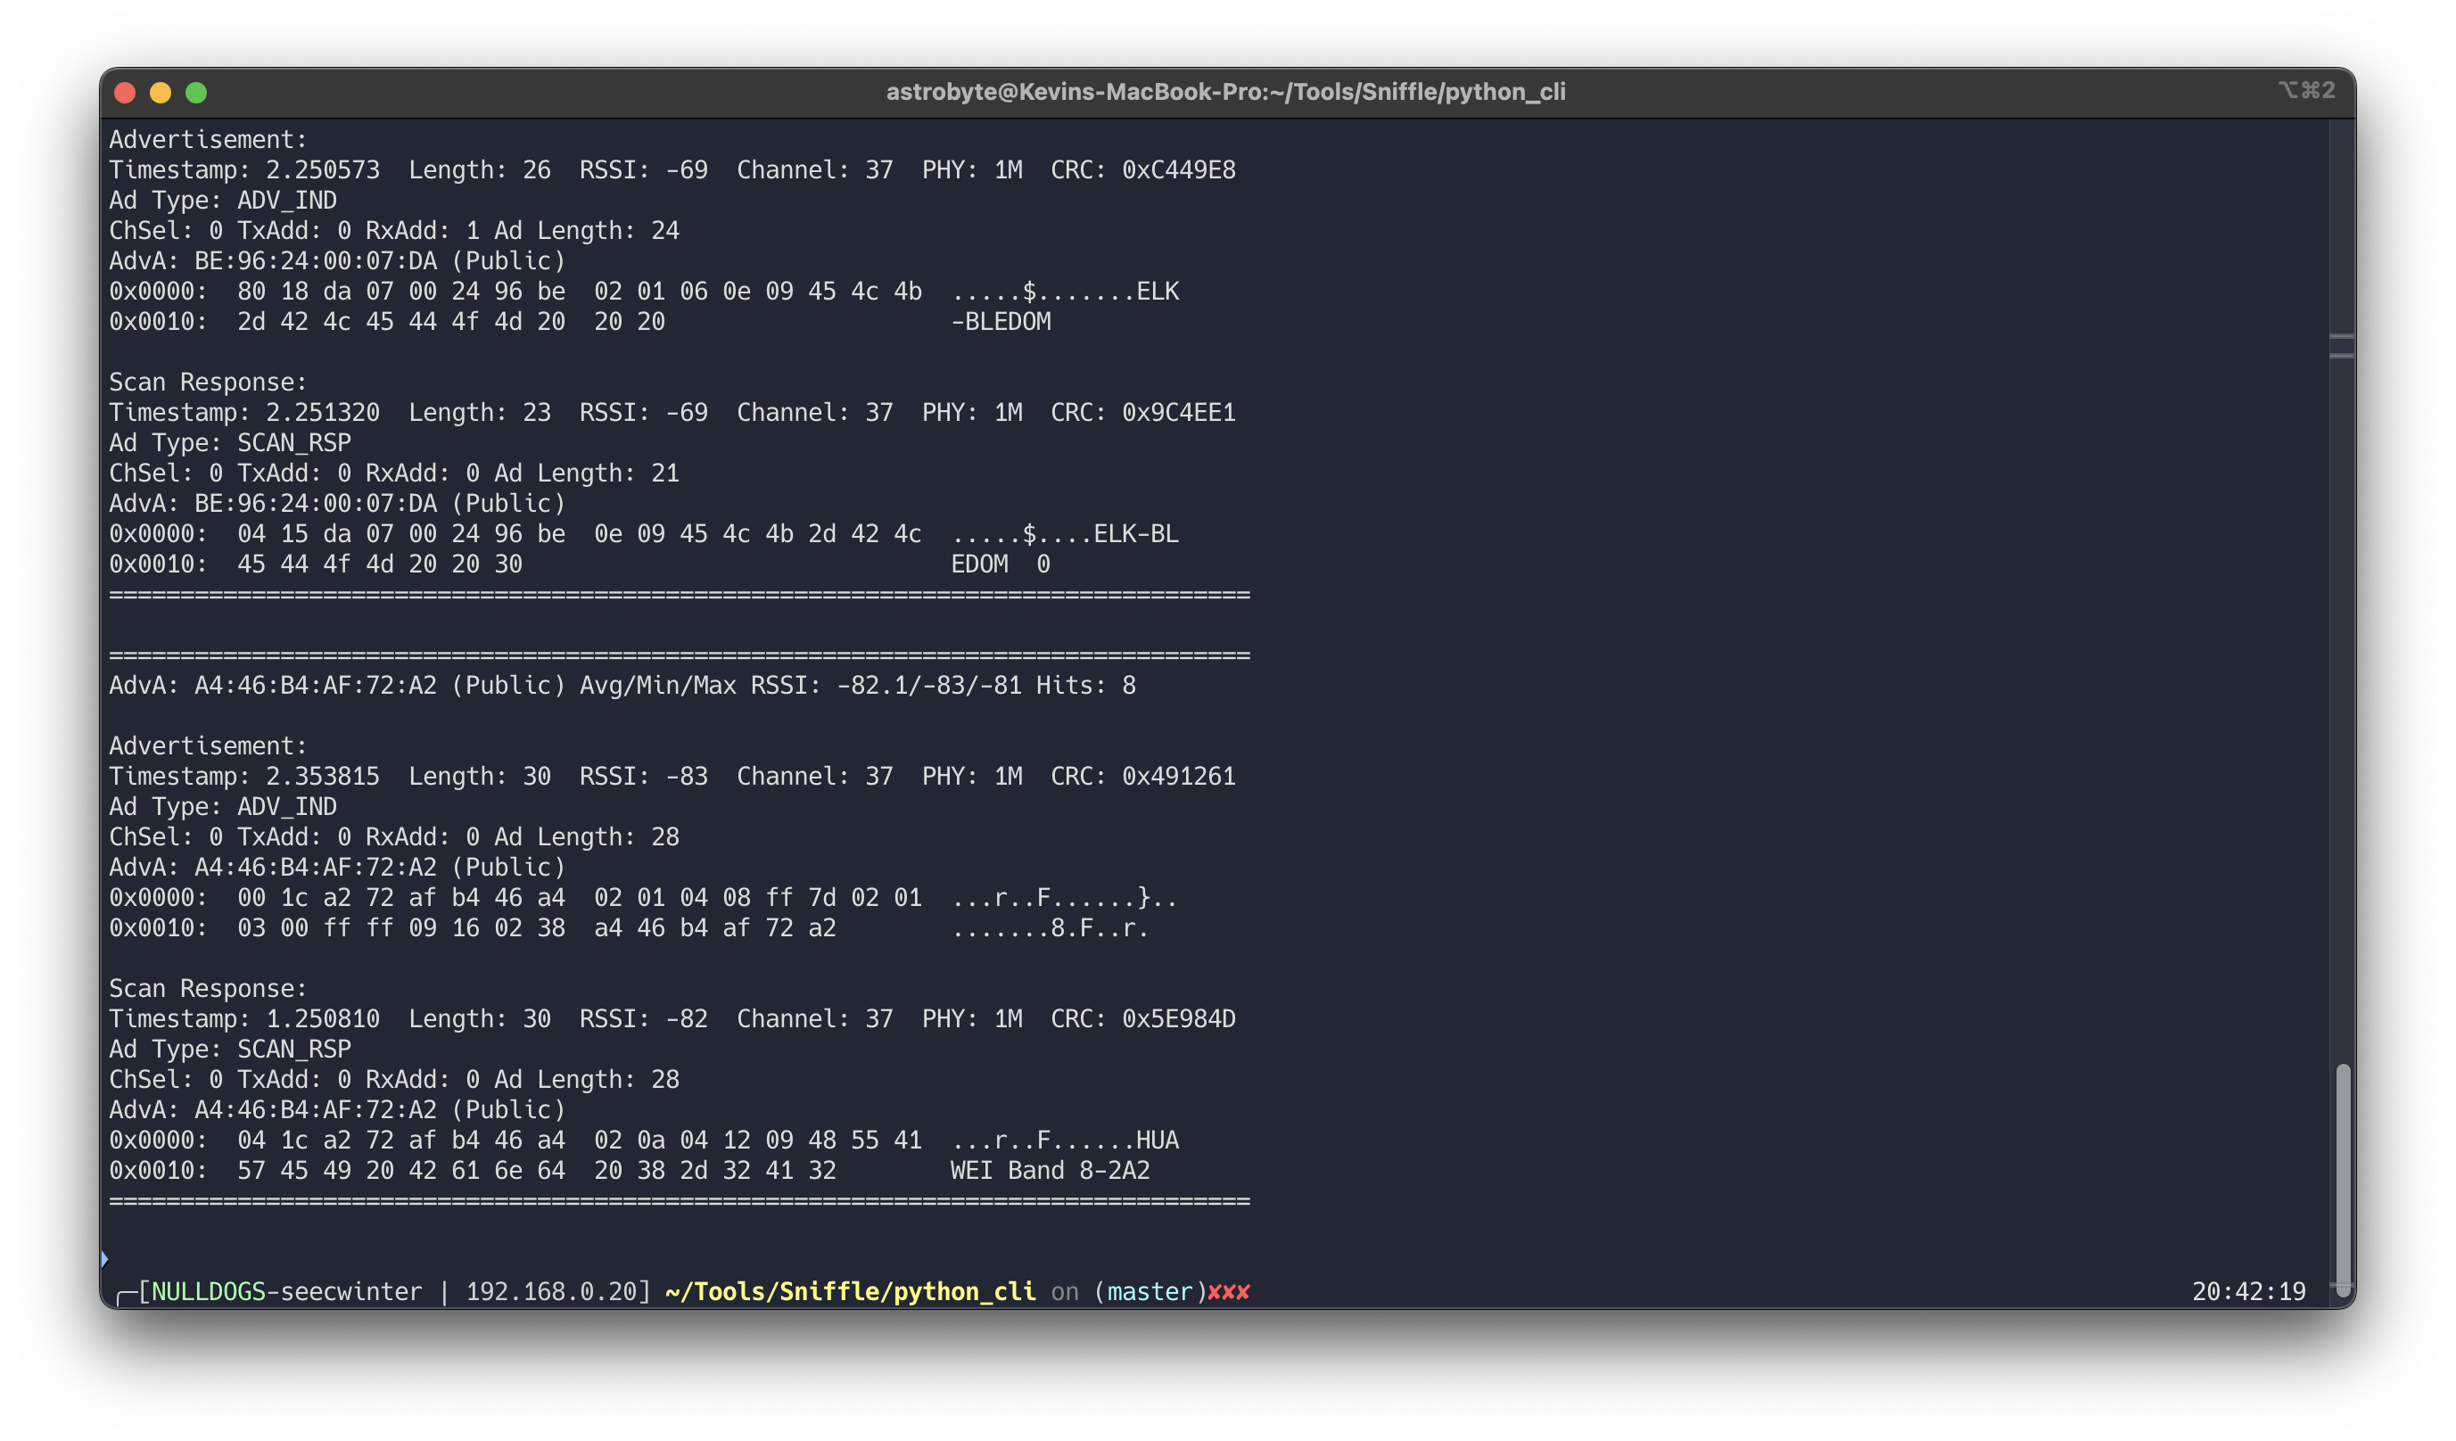Click the lower scrollbar annotation mark
This screenshot has height=1441, width=2456.
tap(2341, 356)
